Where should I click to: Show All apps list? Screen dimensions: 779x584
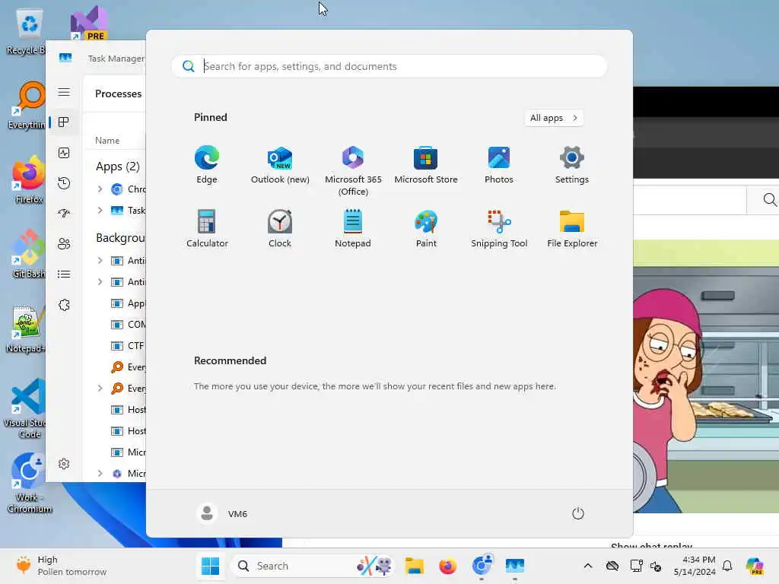coord(554,118)
